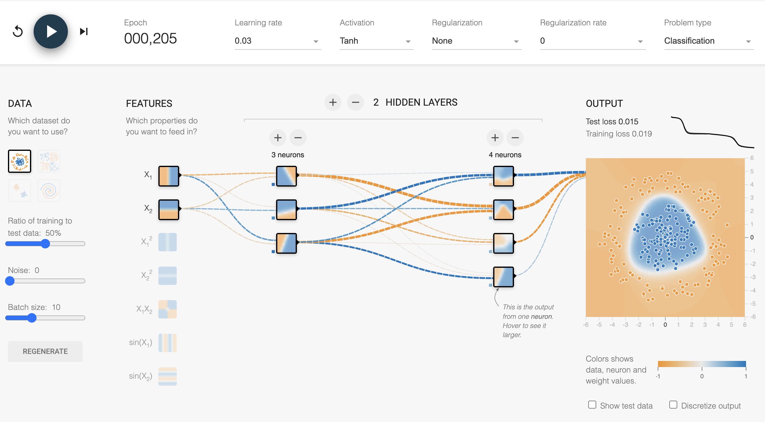Toggle the sin(X1) input feature
This screenshot has height=422, width=765.
click(x=168, y=343)
